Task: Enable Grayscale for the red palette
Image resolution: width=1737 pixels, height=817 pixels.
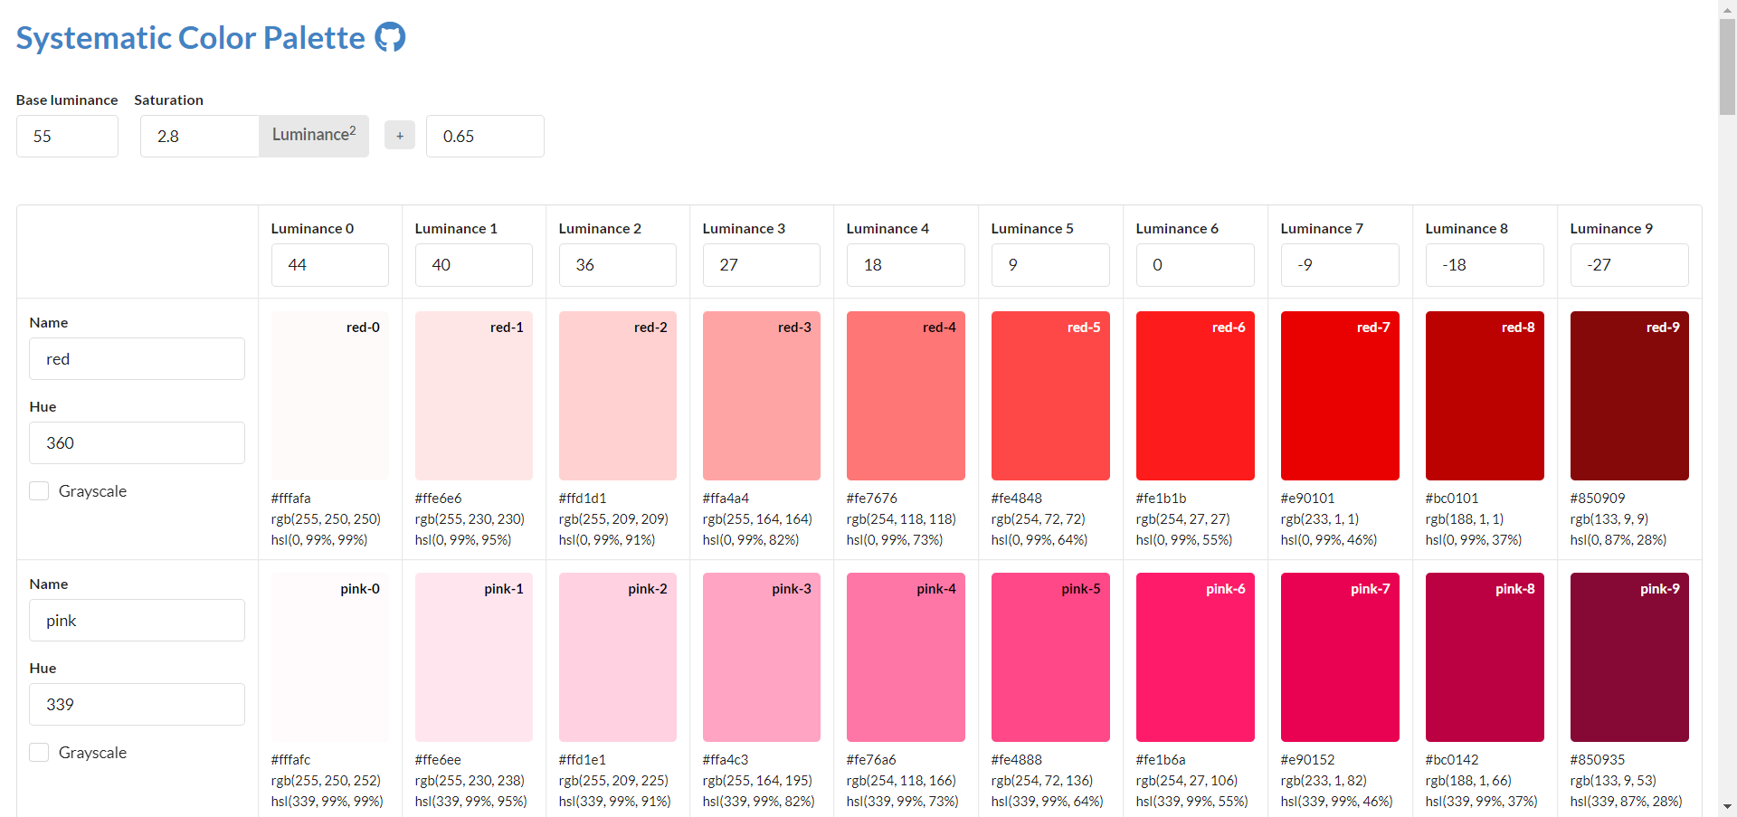Action: click(39, 490)
